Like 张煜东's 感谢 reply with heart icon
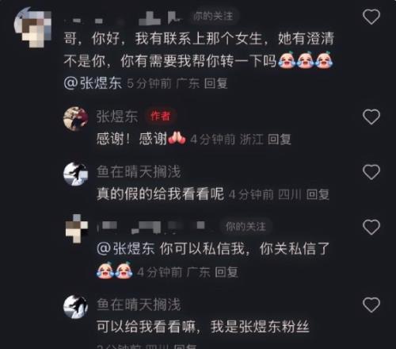 coord(371,117)
